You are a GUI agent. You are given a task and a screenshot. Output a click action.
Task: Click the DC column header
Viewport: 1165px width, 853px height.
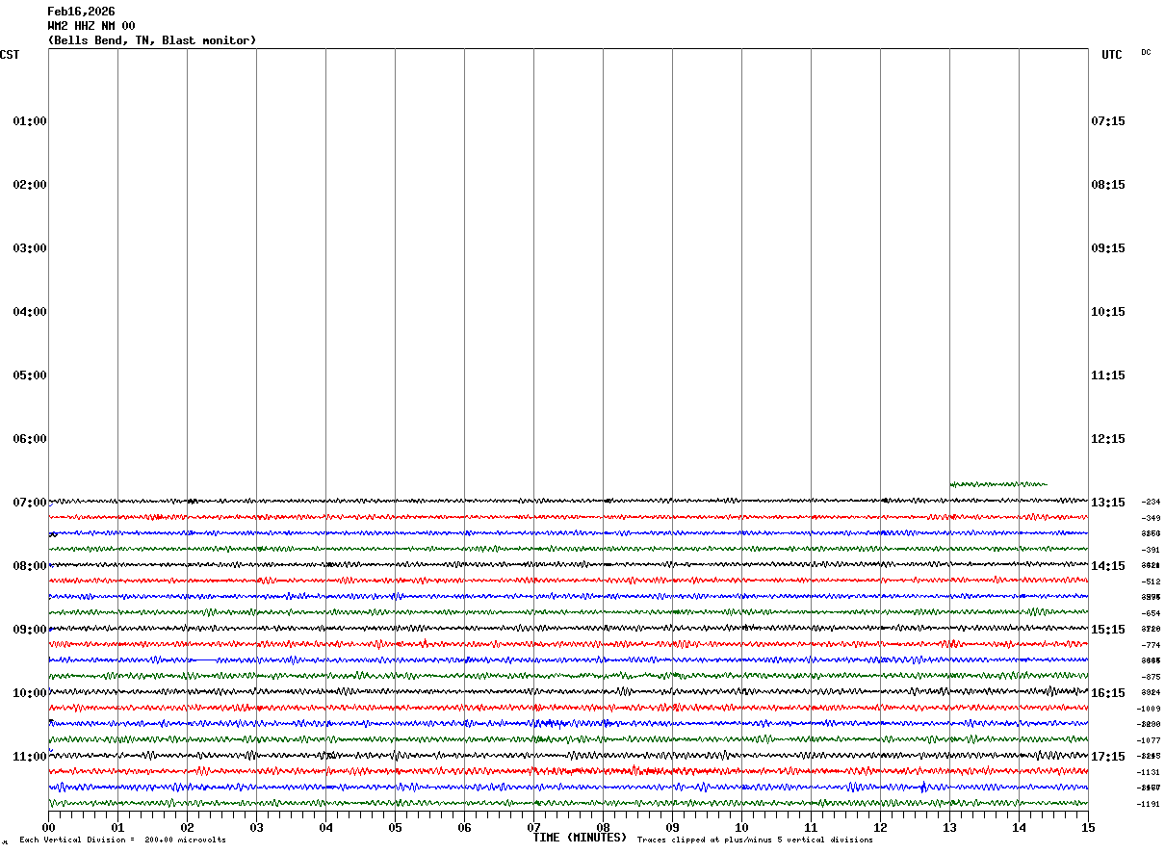coord(1146,52)
